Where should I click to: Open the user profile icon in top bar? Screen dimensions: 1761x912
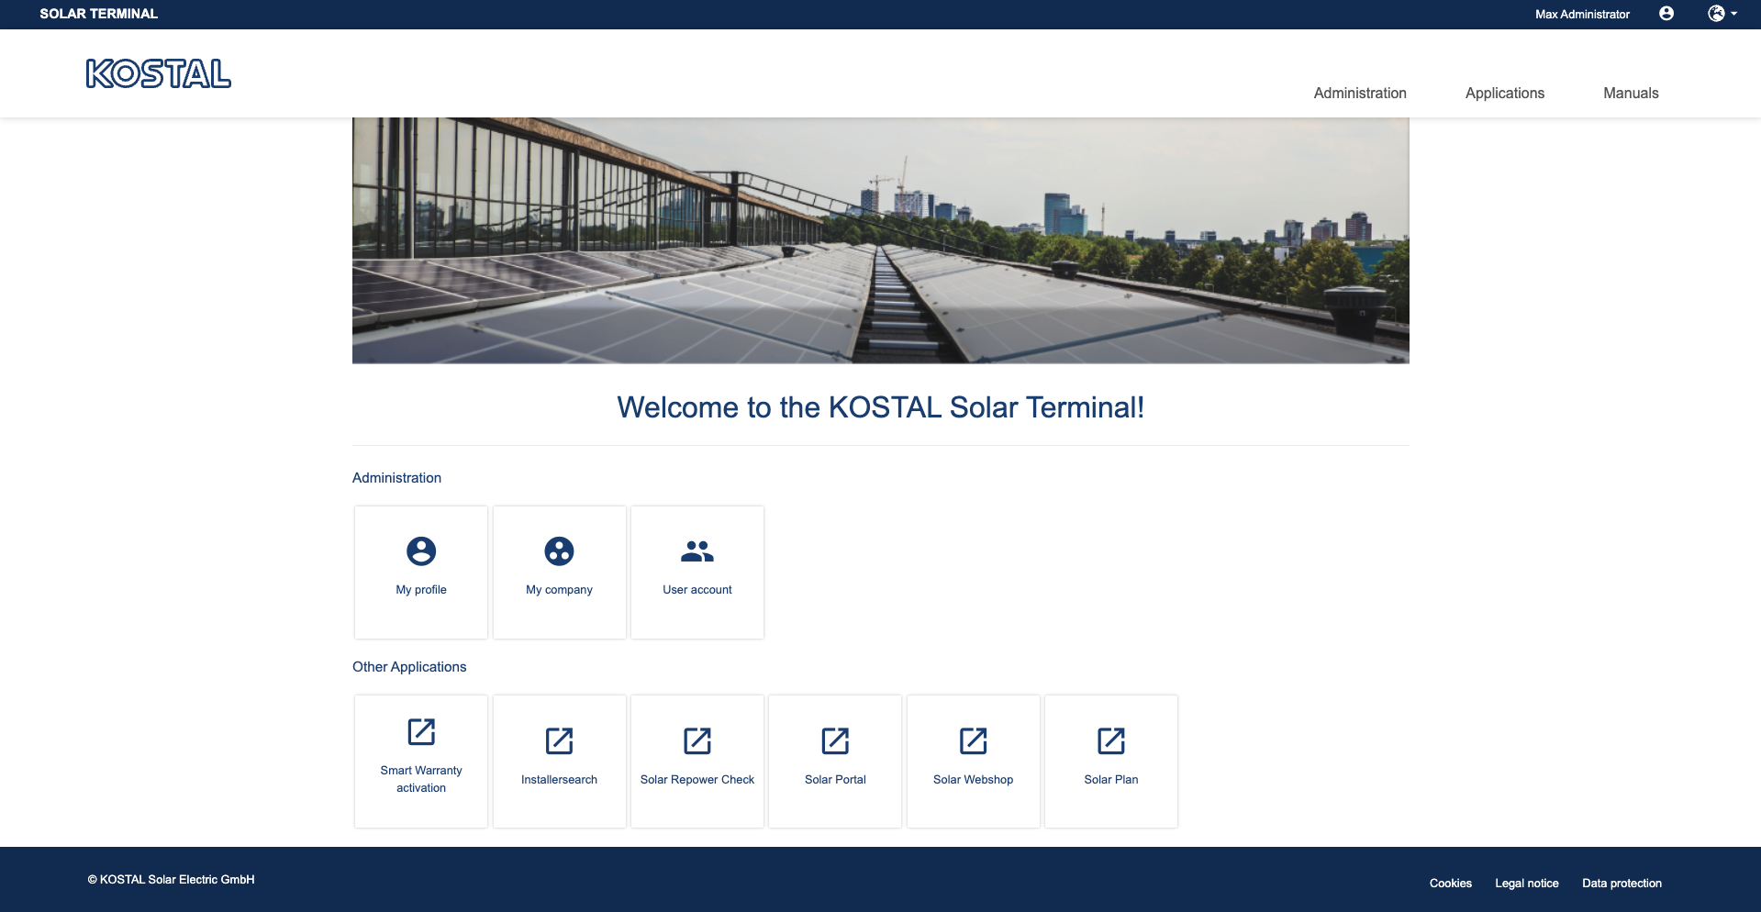1666,14
